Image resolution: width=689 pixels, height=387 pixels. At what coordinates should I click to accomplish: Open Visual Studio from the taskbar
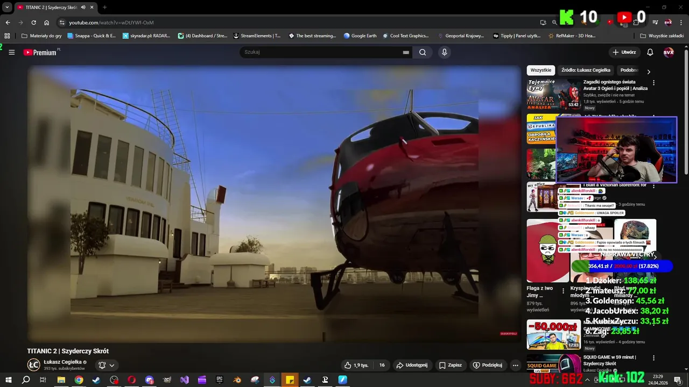(185, 380)
